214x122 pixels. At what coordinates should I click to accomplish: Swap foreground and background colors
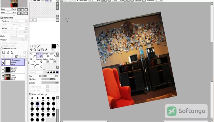pyautogui.click(x=58, y=45)
